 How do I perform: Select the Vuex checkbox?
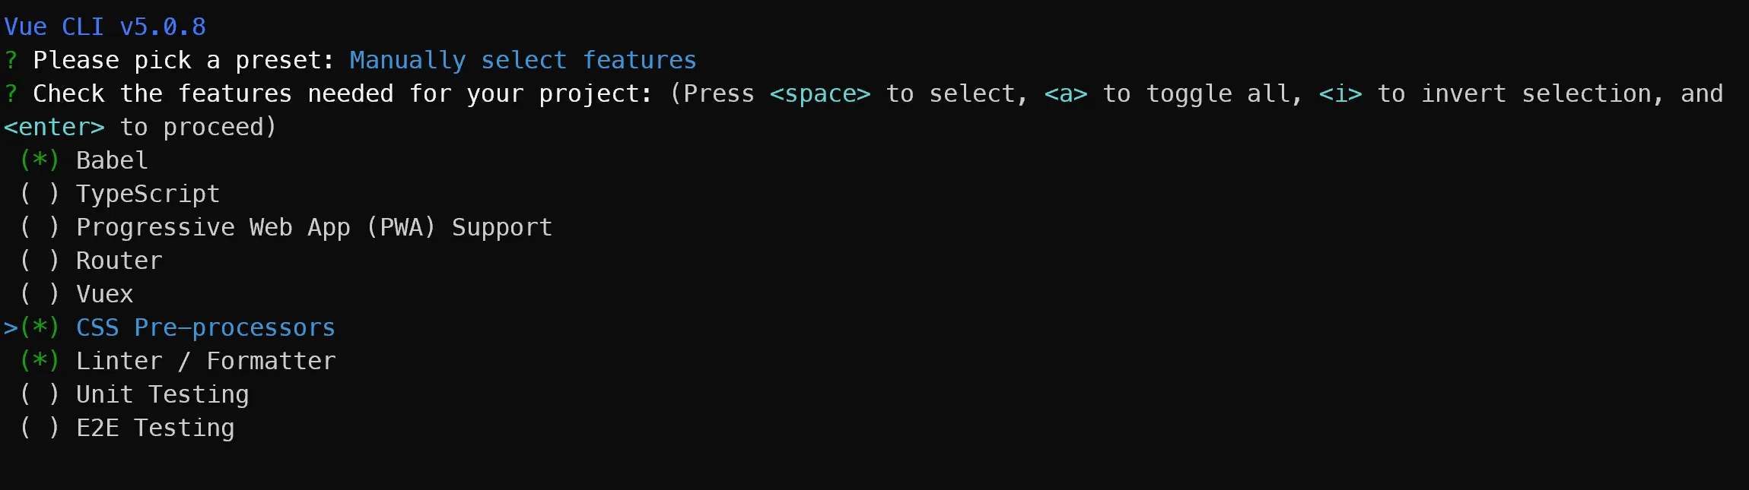coord(40,294)
